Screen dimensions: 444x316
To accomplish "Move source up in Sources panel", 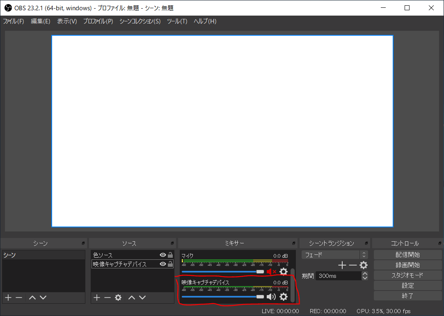I will [x=132, y=298].
